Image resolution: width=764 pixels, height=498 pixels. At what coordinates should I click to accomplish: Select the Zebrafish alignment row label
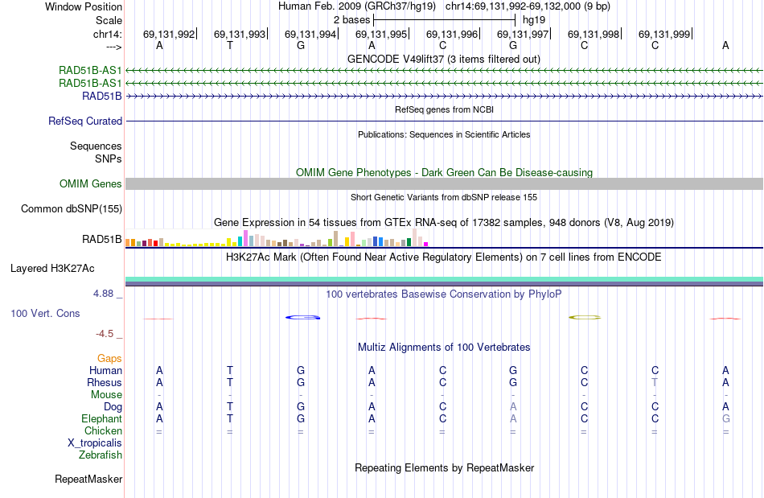click(101, 455)
